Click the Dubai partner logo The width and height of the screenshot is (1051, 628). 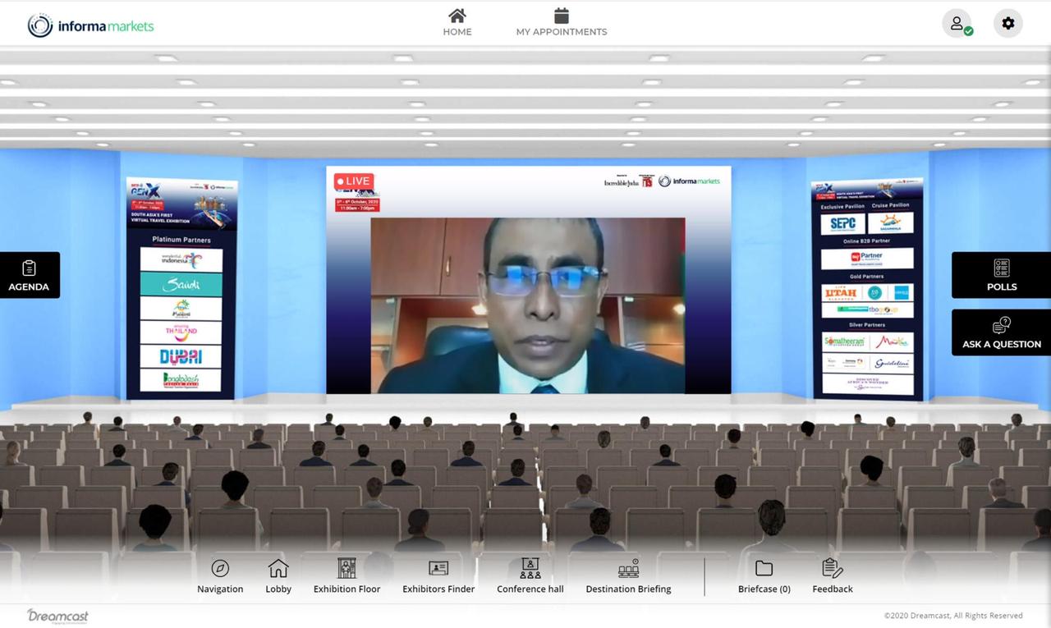click(x=181, y=356)
